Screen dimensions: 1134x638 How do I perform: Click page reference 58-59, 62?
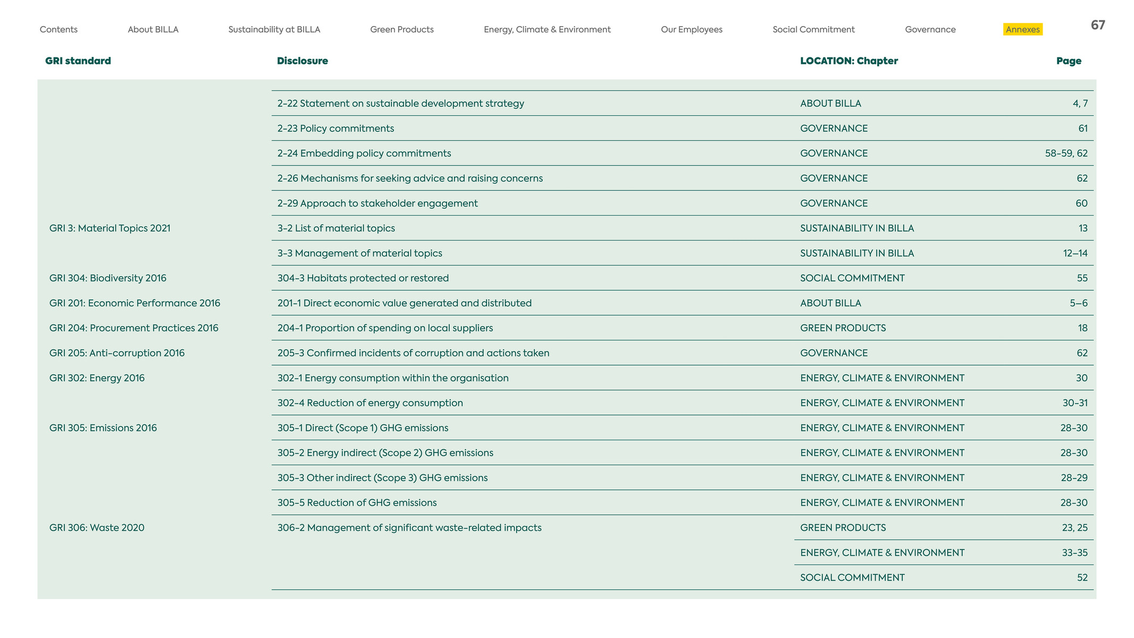(x=1066, y=153)
